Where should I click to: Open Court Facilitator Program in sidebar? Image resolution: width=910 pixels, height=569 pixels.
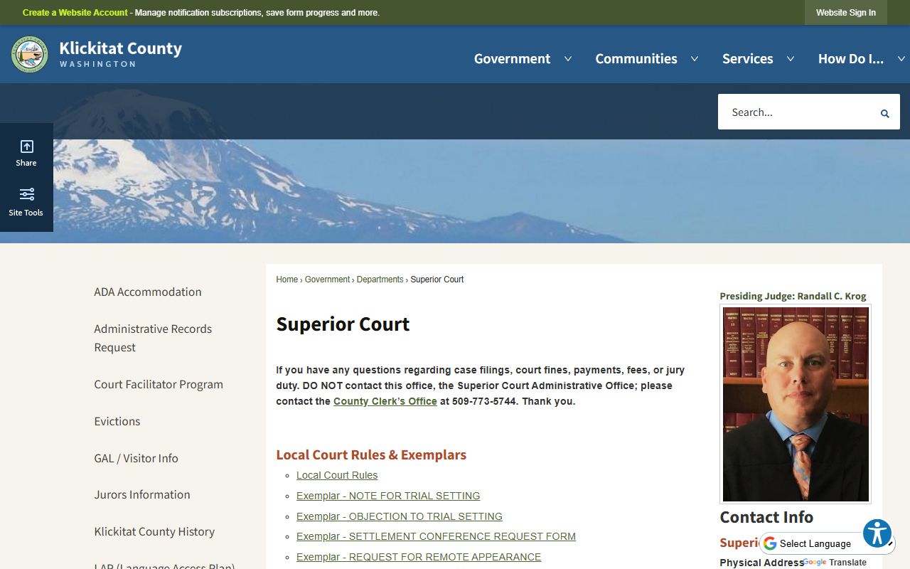(x=159, y=384)
